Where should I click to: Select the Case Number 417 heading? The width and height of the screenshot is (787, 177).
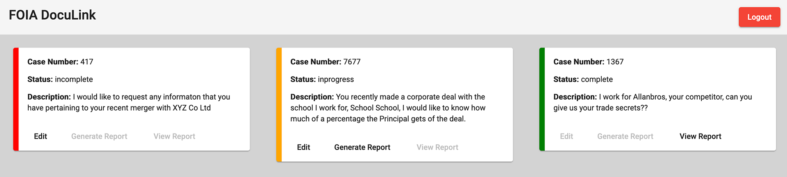pos(60,62)
